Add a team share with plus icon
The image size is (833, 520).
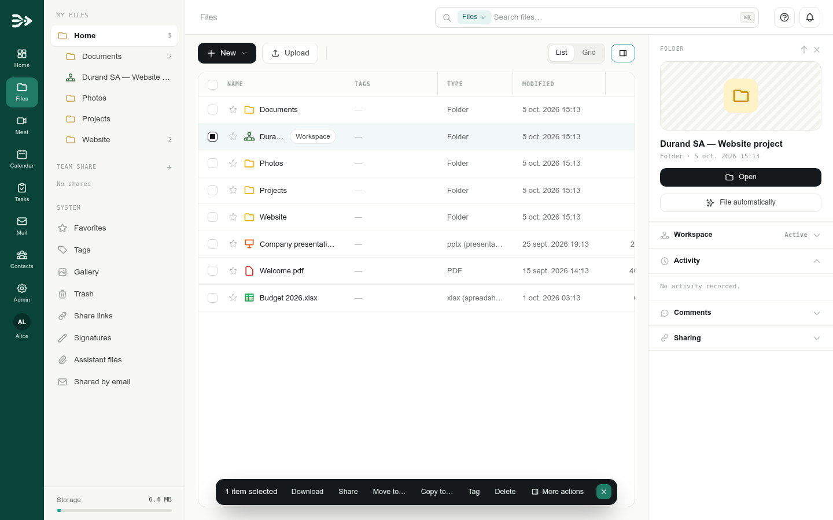click(x=169, y=167)
